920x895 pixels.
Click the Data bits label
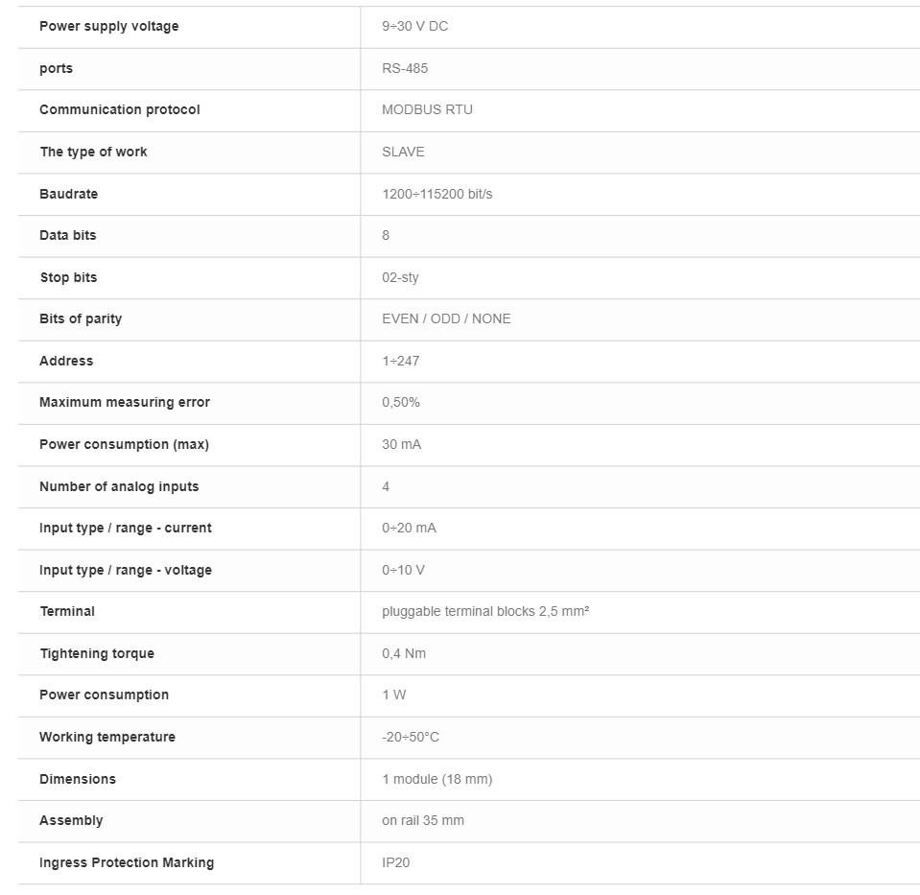(x=67, y=235)
